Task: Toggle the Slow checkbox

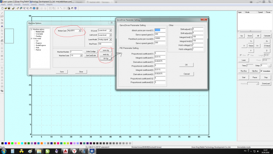Action: (x=241, y=55)
